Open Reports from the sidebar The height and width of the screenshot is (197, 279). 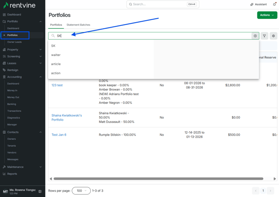point(12,174)
